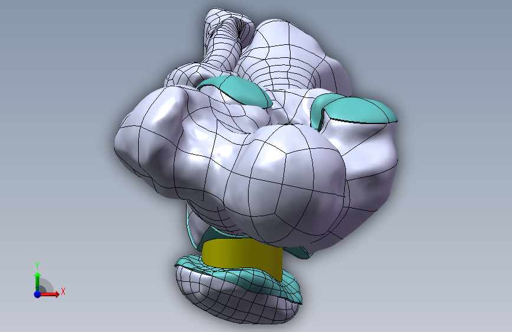Image resolution: width=512 pixels, height=332 pixels.
Task: Click the green Y axis arrow of the triad
Action: (x=38, y=282)
